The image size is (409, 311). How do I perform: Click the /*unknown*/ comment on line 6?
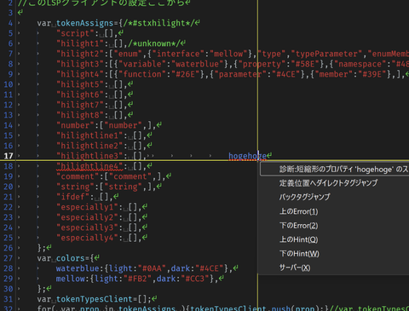pos(153,43)
